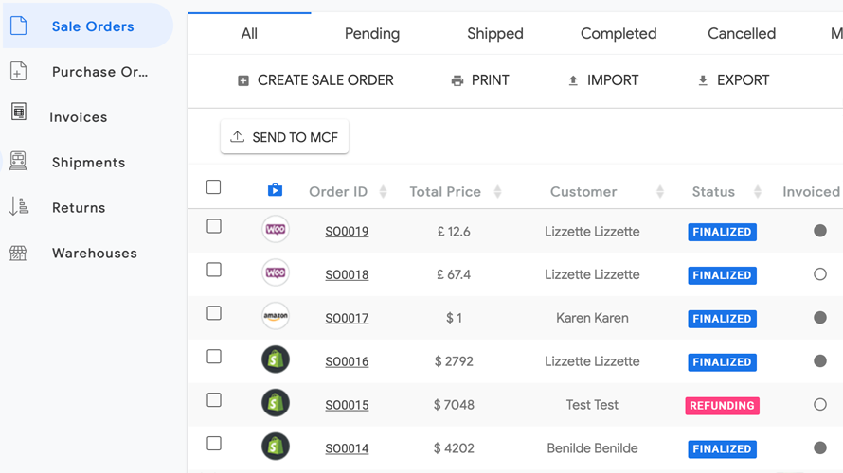Open Invoices via its calculator icon

tap(19, 113)
